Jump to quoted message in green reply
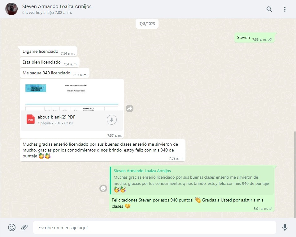 [191, 181]
